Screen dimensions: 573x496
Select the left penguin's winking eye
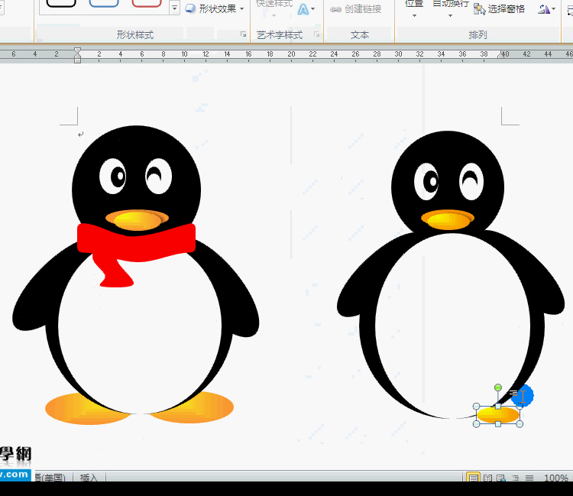[158, 177]
